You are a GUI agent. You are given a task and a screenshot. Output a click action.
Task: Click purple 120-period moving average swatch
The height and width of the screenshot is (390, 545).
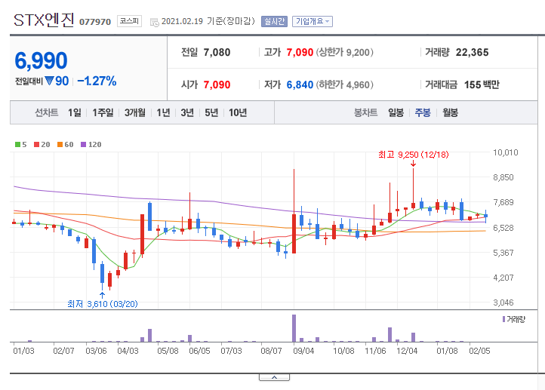coord(84,145)
